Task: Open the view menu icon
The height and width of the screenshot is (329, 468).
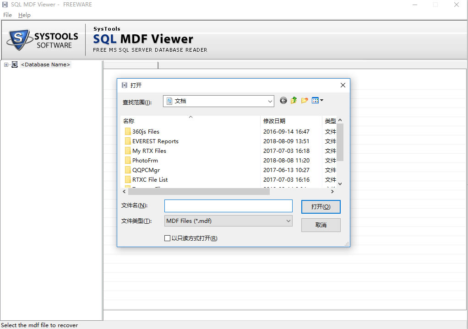Action: pos(317,101)
